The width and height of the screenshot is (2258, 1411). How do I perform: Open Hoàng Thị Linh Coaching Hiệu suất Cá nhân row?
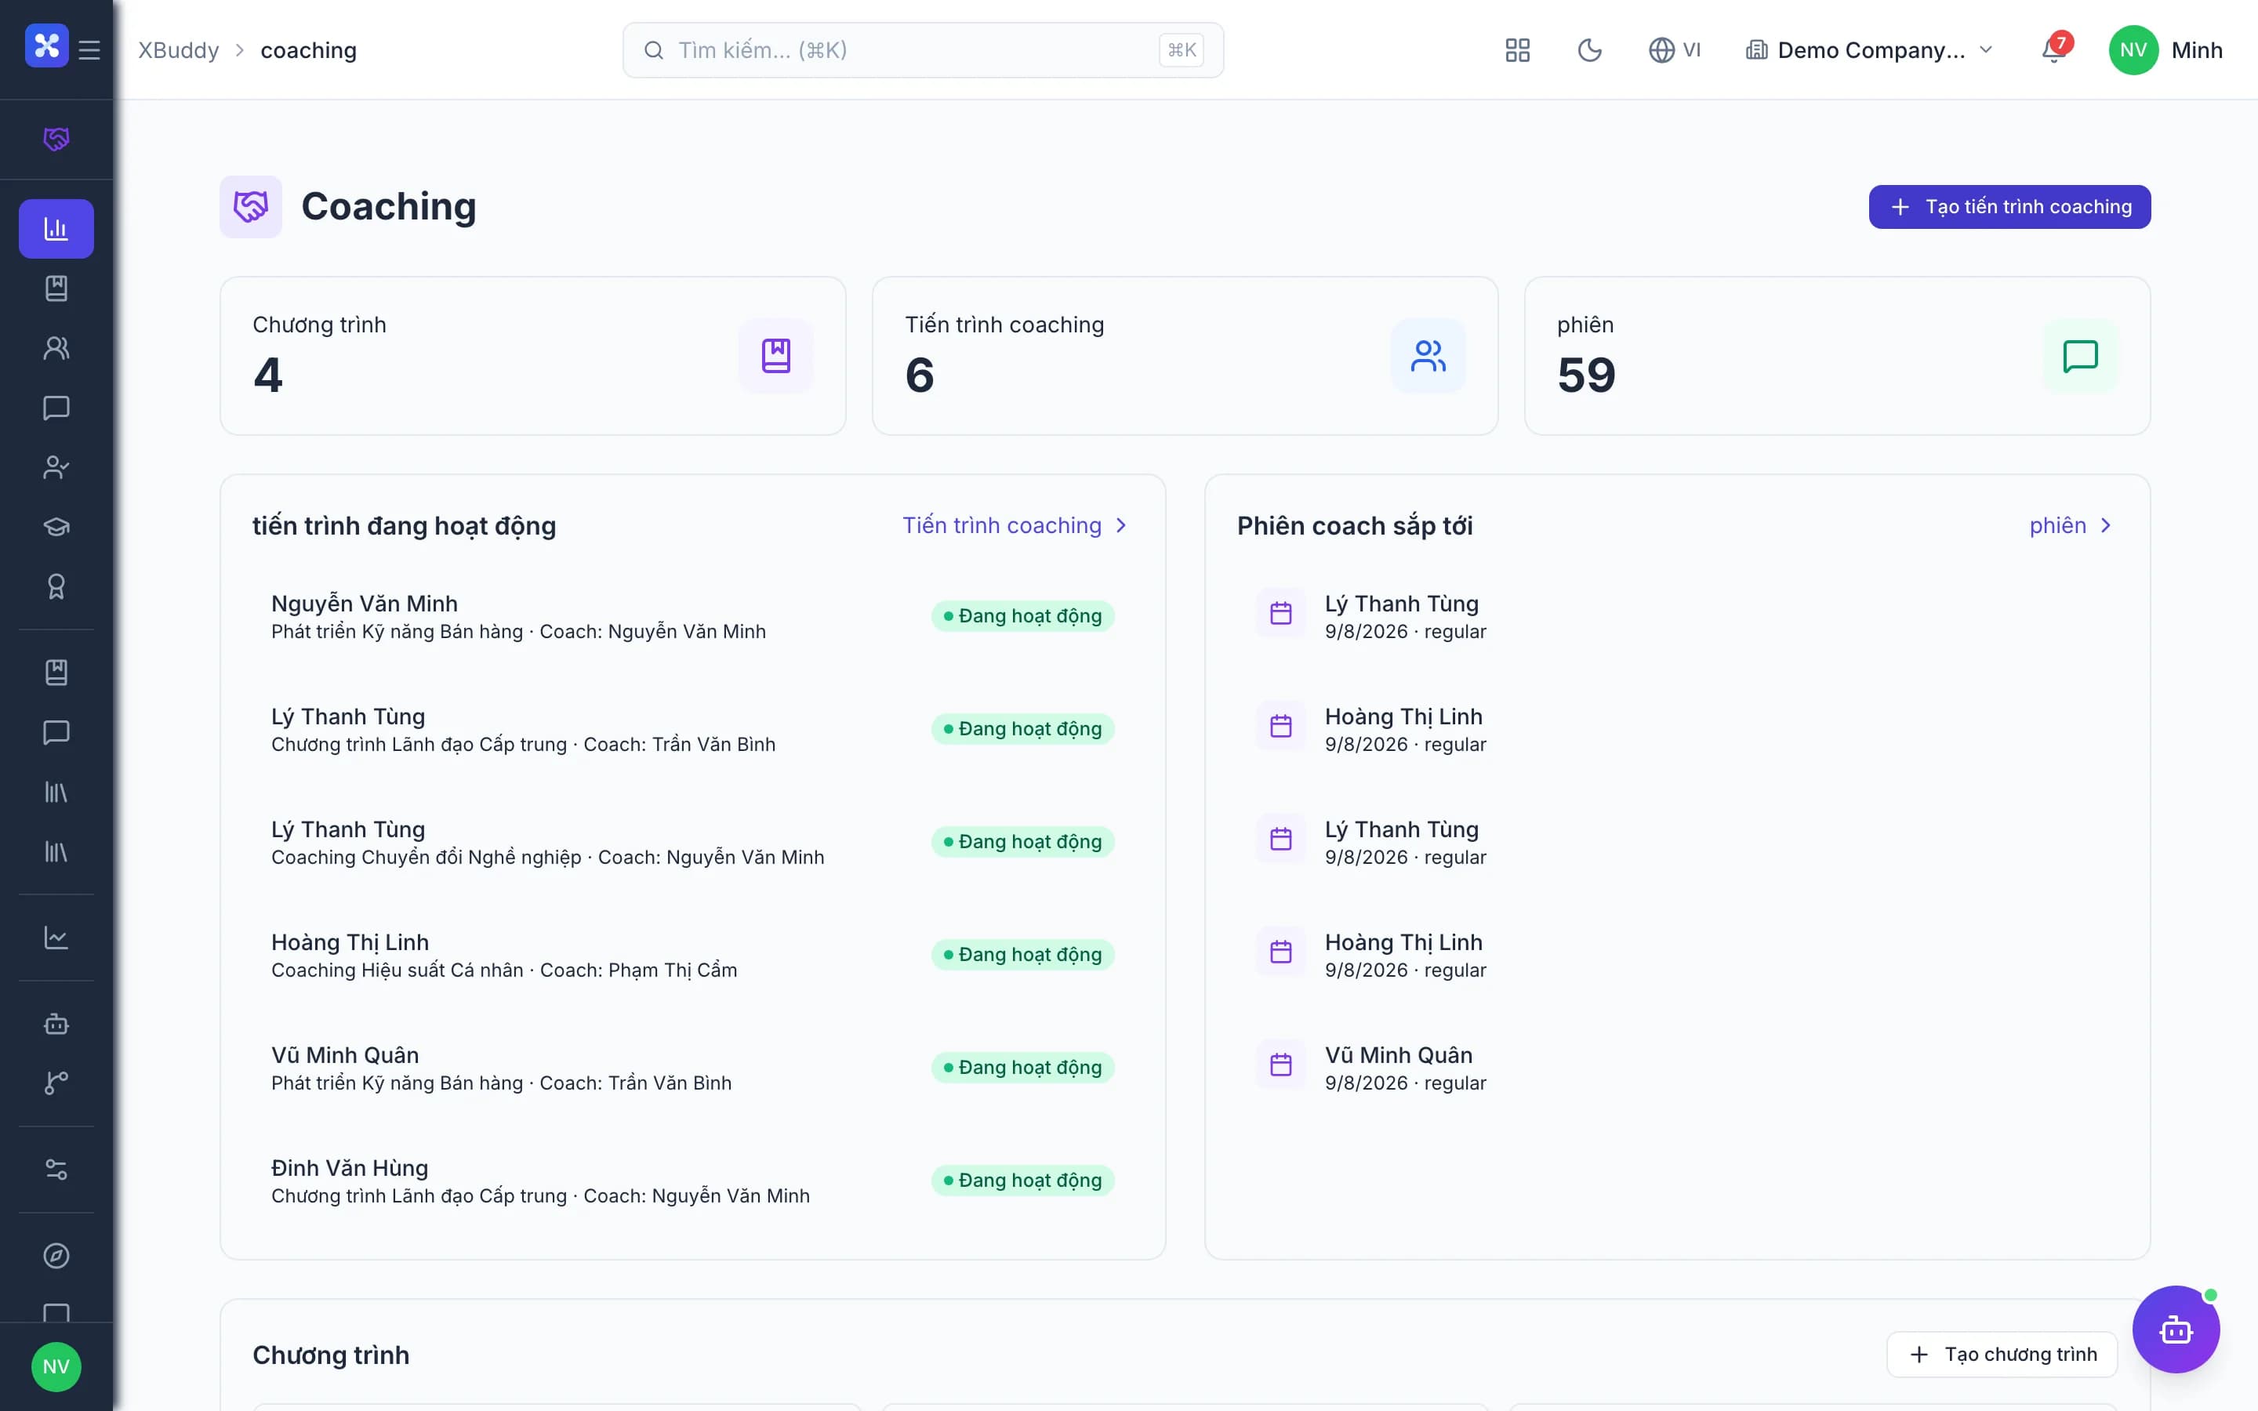tap(692, 956)
